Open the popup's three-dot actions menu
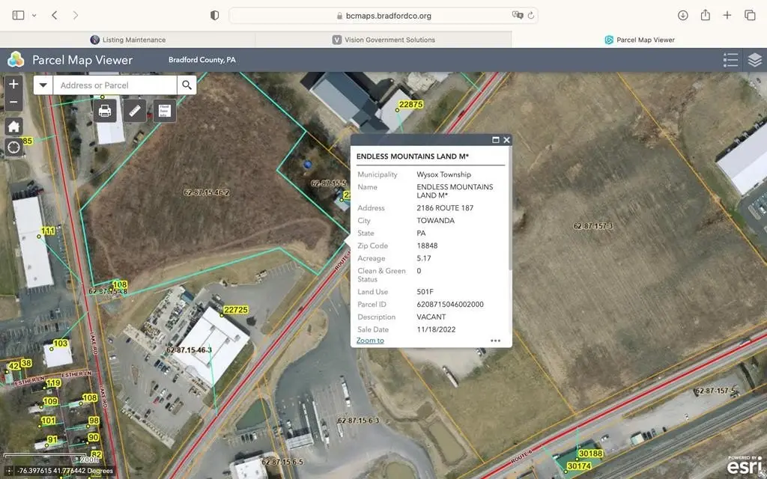 point(495,341)
